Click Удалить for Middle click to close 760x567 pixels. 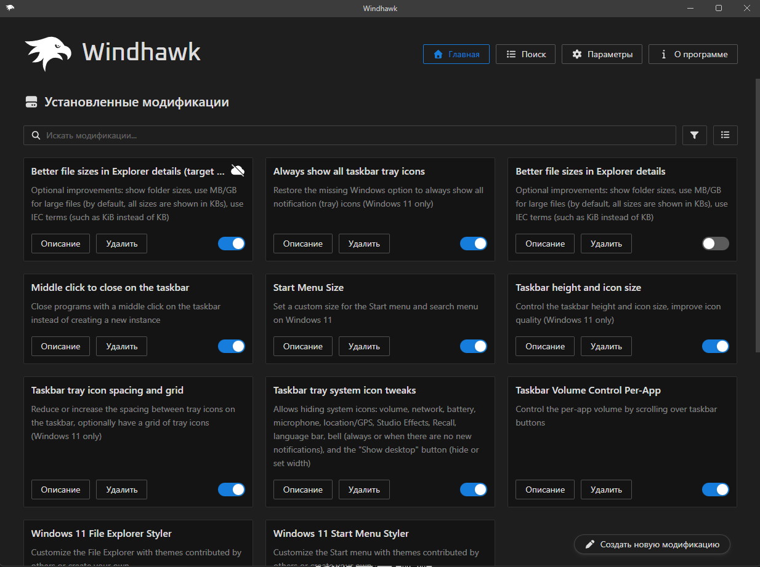[x=121, y=346]
